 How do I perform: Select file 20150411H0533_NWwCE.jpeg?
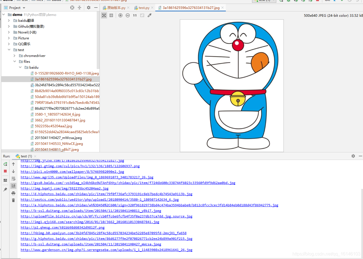coord(59,144)
